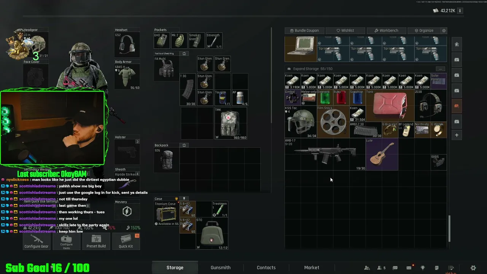This screenshot has height=274, width=487.
Task: Open Configure Items
Action: pyautogui.click(x=66, y=241)
